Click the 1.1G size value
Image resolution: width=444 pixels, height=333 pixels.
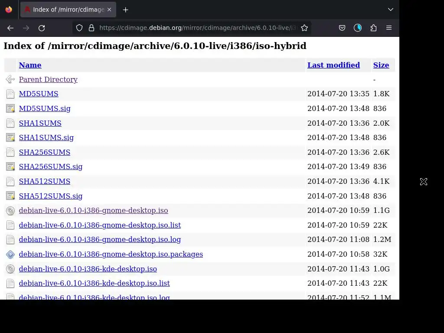(x=381, y=211)
